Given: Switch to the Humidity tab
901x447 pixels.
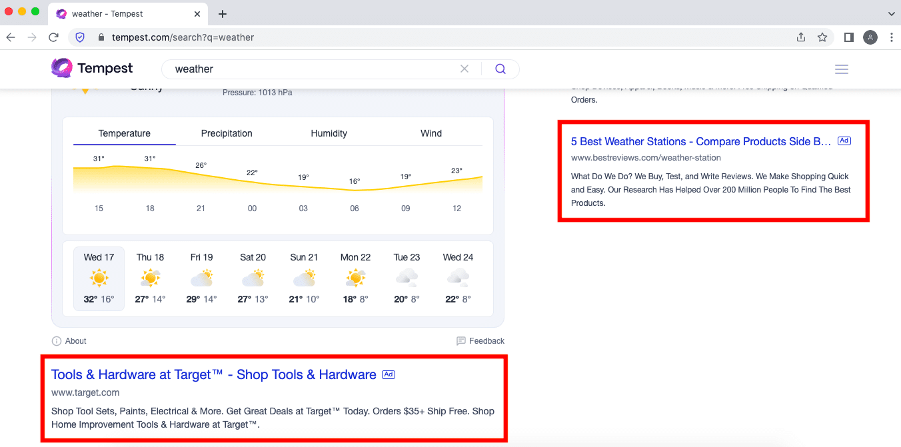Looking at the screenshot, I should click(x=329, y=133).
